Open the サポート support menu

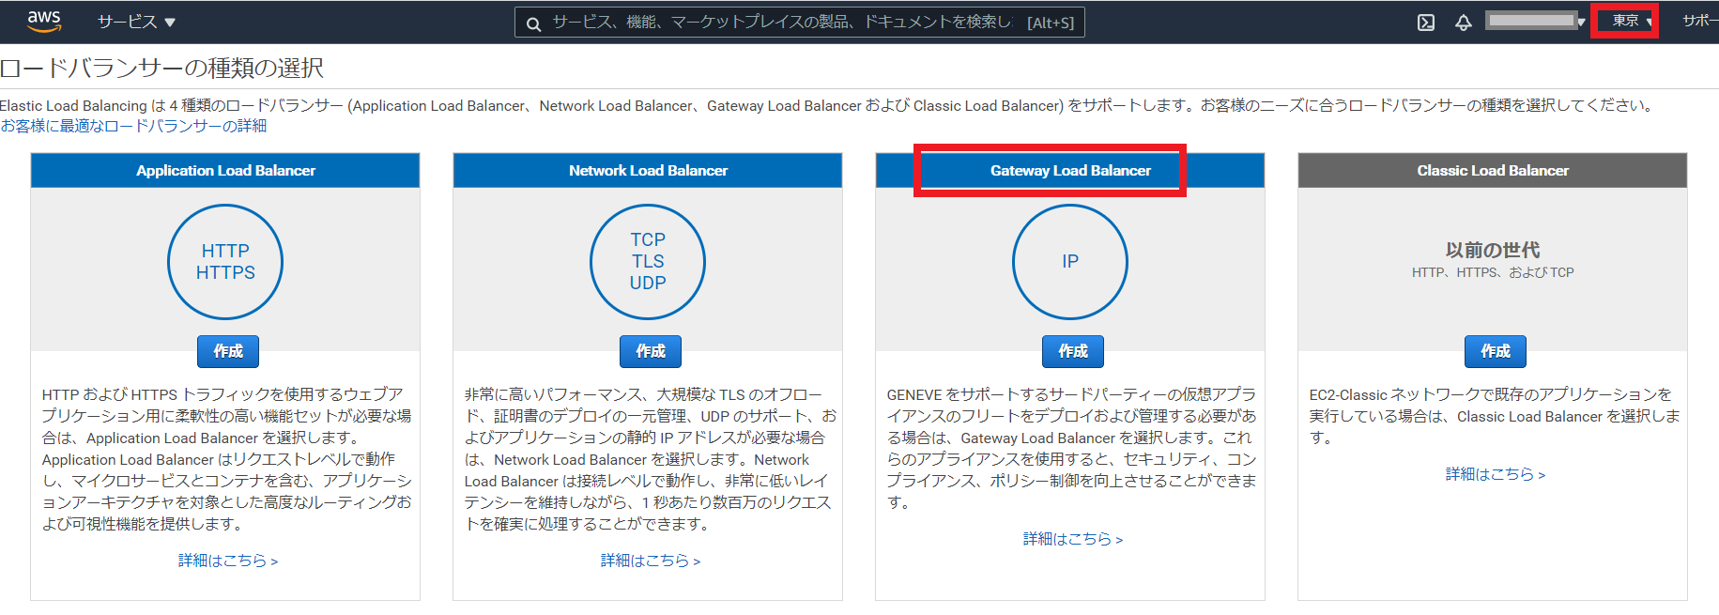tap(1699, 21)
